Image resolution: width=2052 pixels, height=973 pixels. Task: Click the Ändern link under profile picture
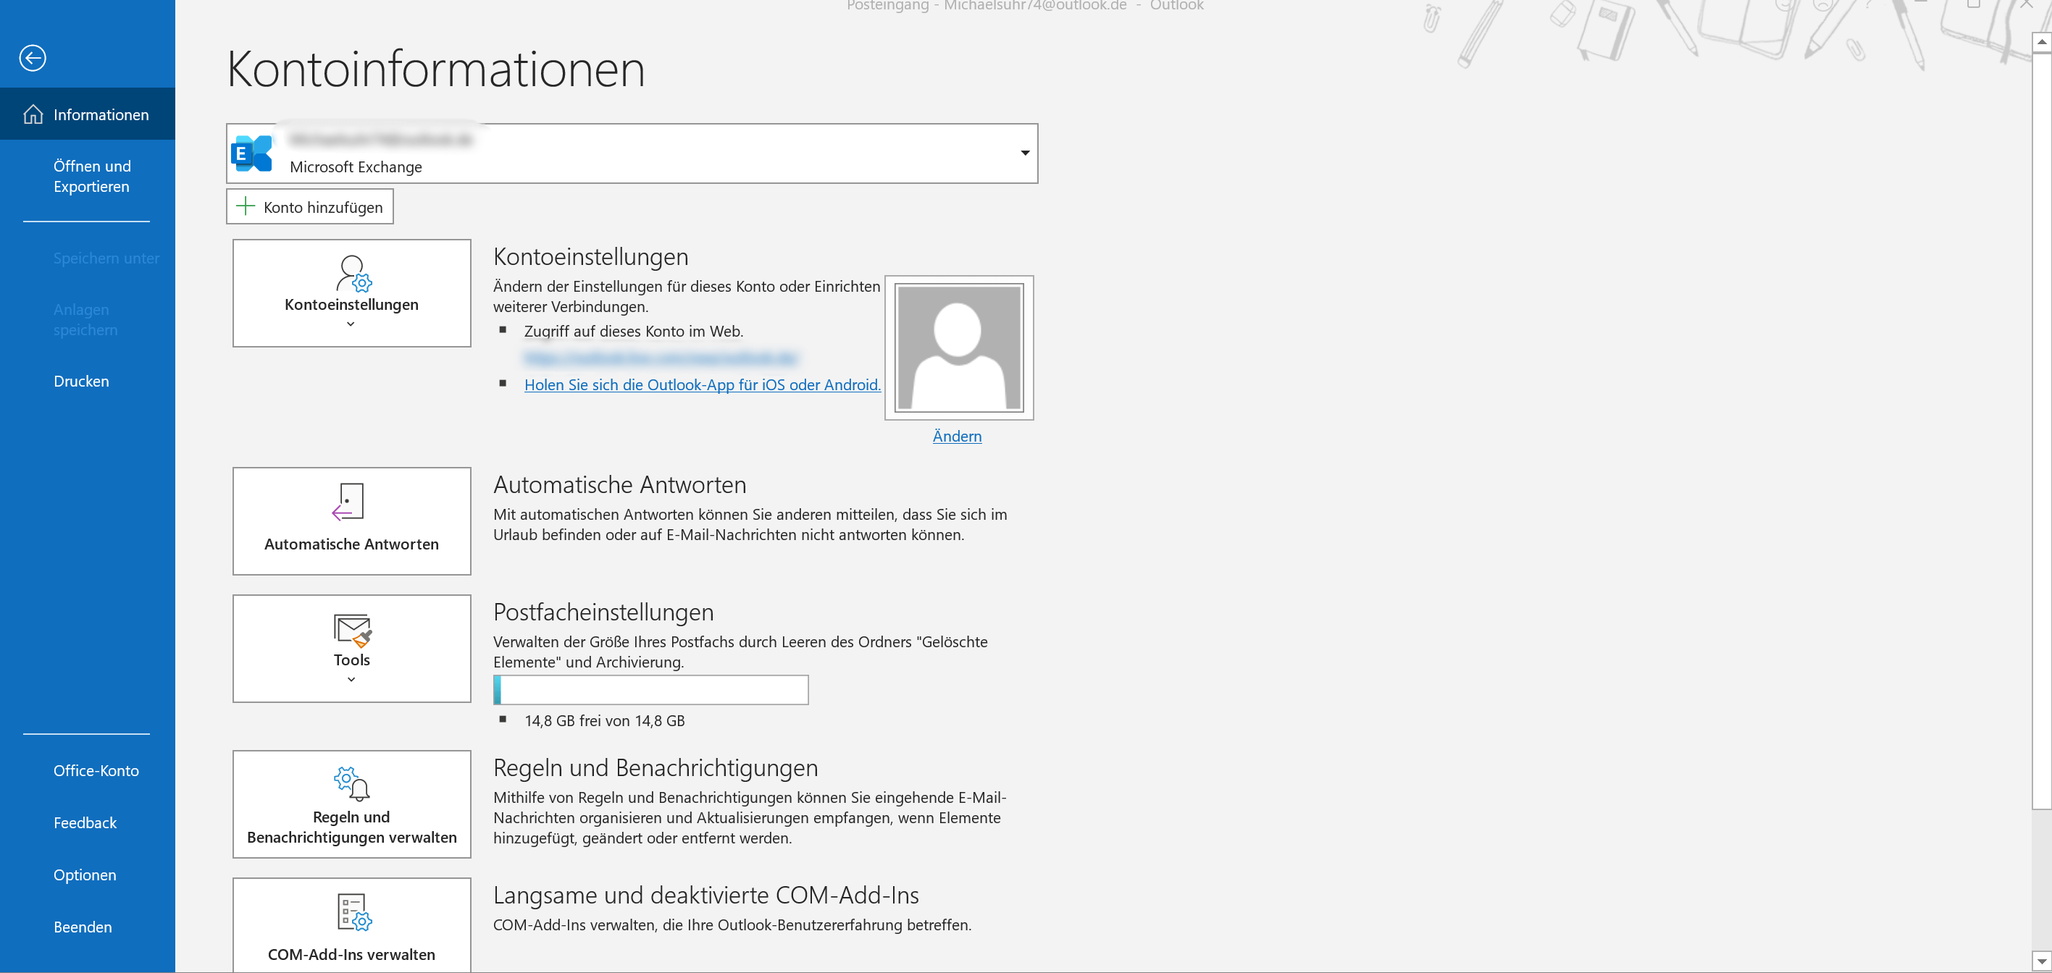pos(957,436)
